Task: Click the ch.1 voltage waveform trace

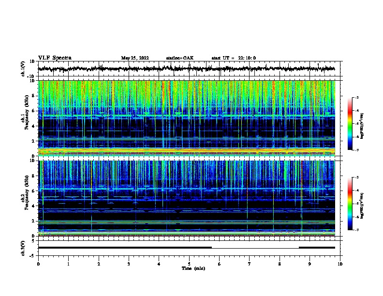Action: click(x=186, y=69)
